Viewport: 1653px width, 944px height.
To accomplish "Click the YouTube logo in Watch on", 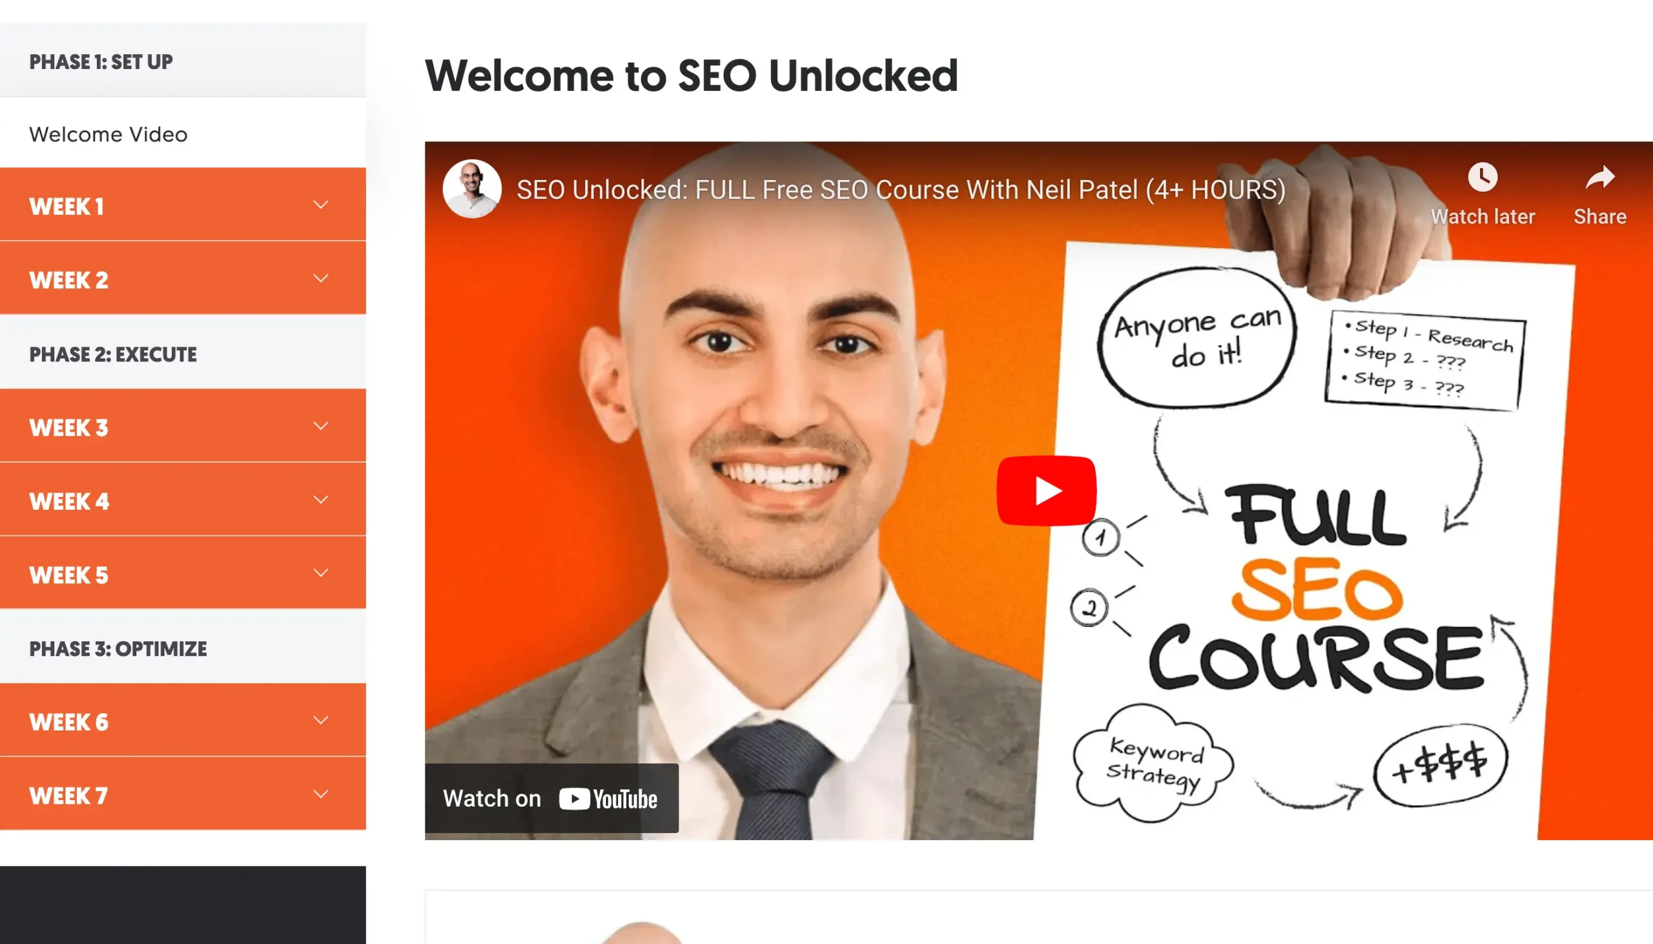I will coord(608,799).
